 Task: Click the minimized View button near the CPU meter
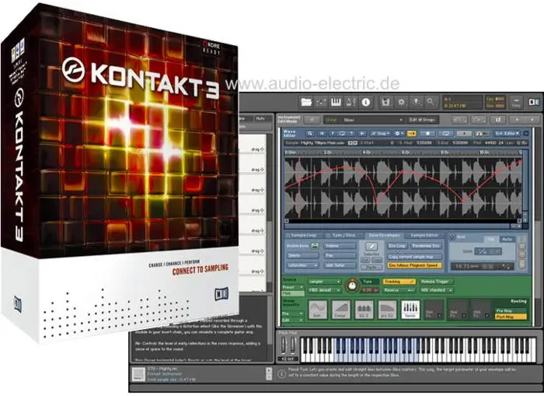[516, 102]
